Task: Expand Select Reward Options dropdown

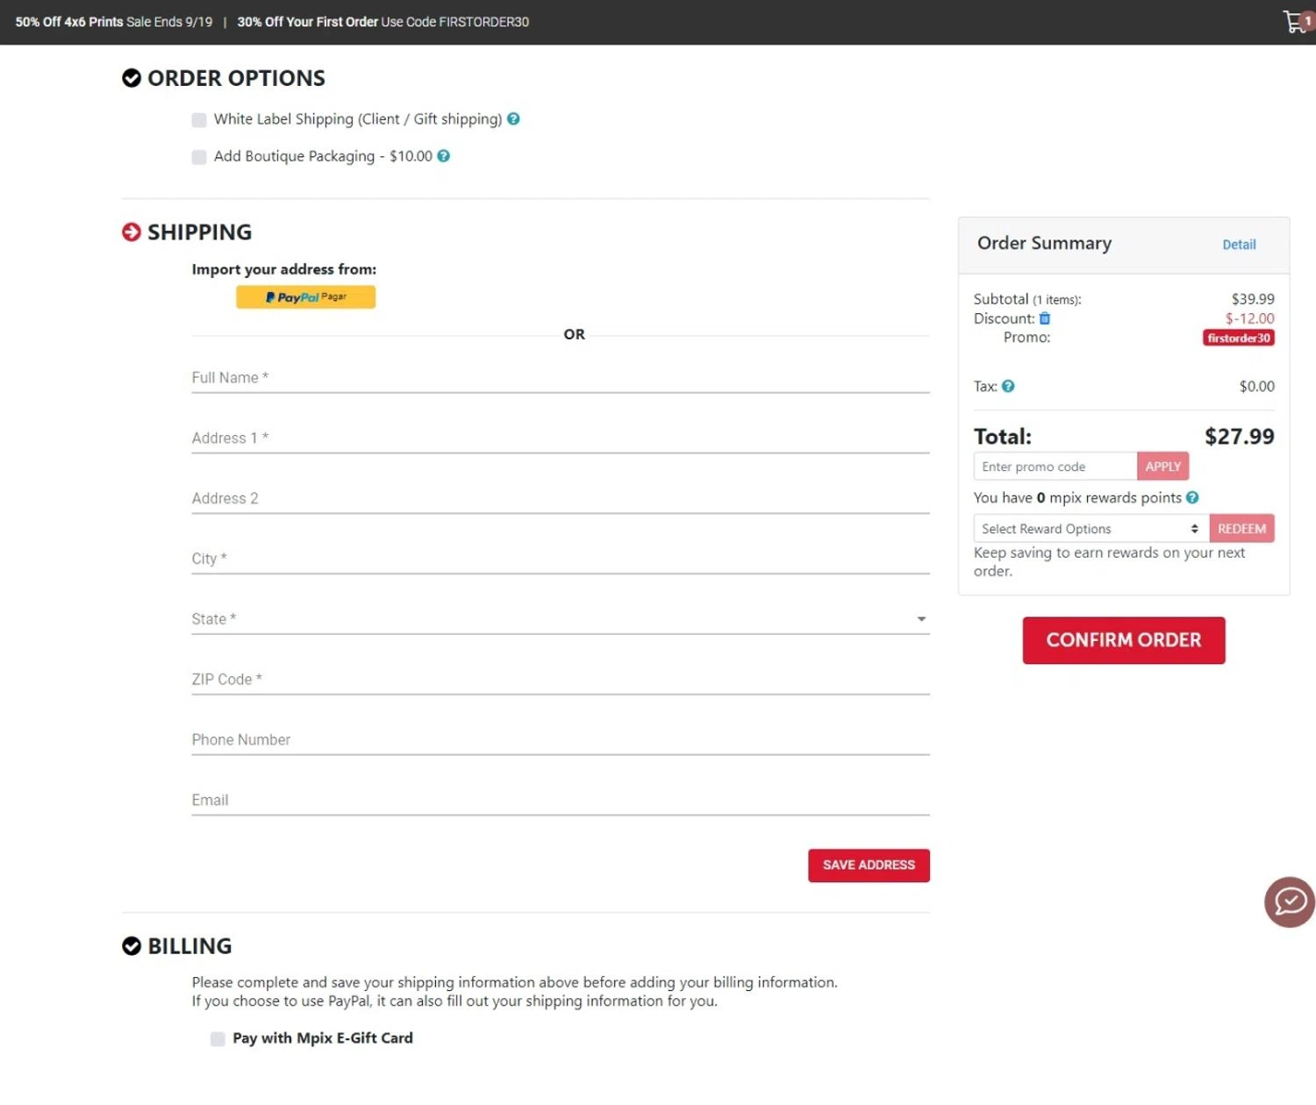Action: click(x=1091, y=529)
